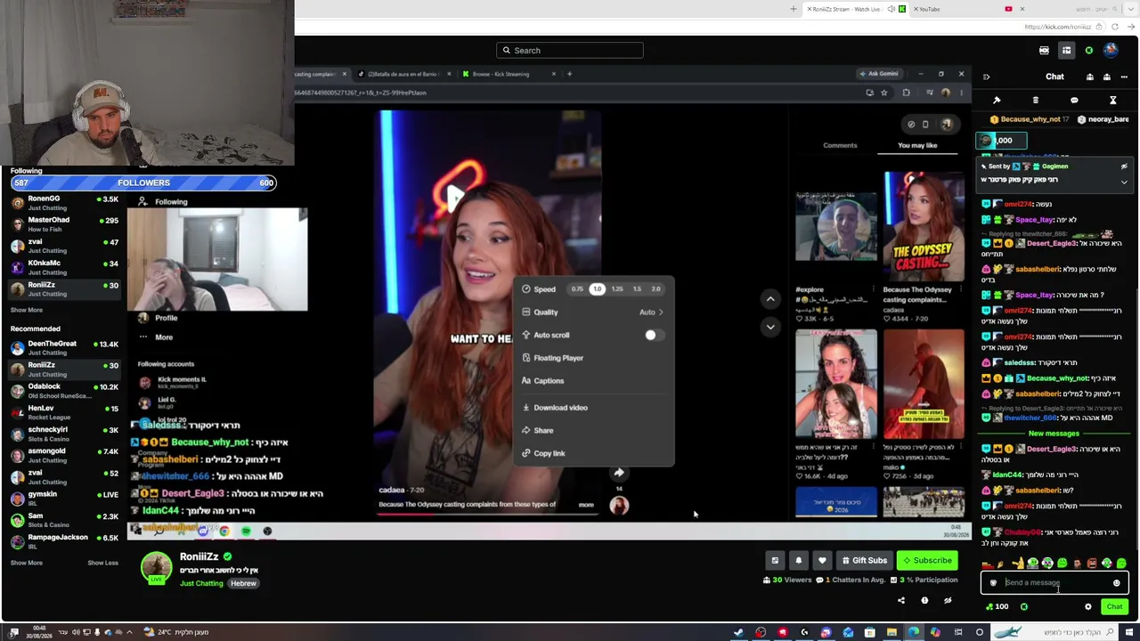Viewport: 1140px width, 641px height.
Task: Click the Hebrew language tag
Action: pyautogui.click(x=243, y=584)
